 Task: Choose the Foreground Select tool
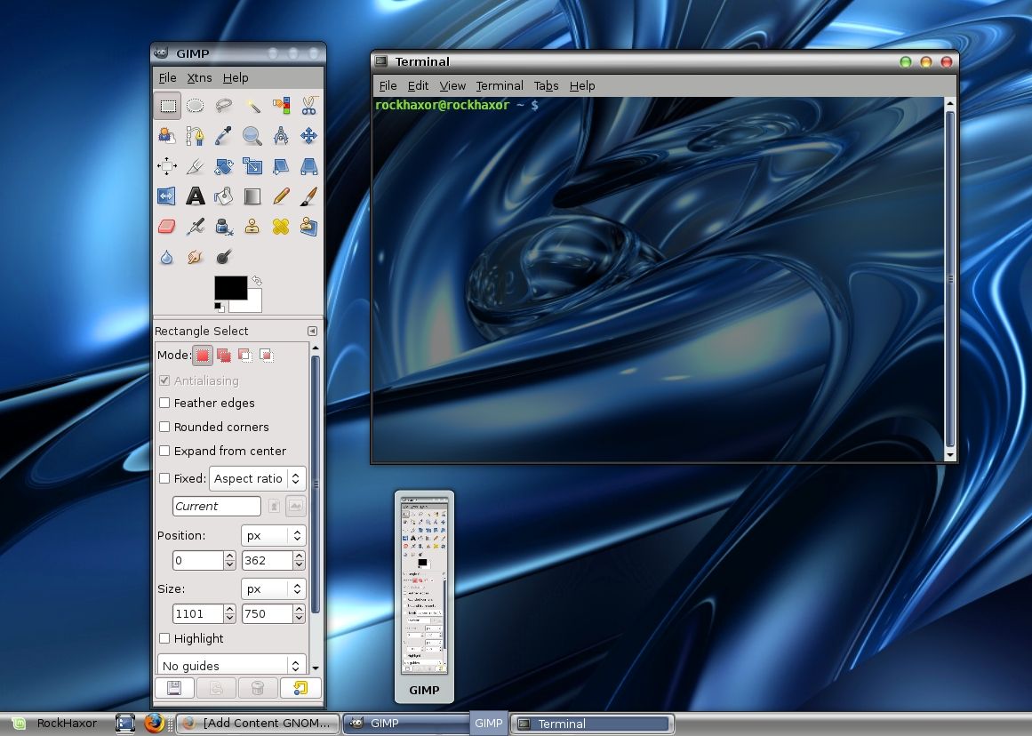click(166, 136)
